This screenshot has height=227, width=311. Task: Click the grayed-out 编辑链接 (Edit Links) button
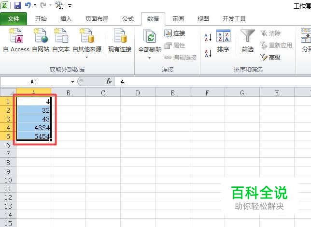[x=181, y=58]
